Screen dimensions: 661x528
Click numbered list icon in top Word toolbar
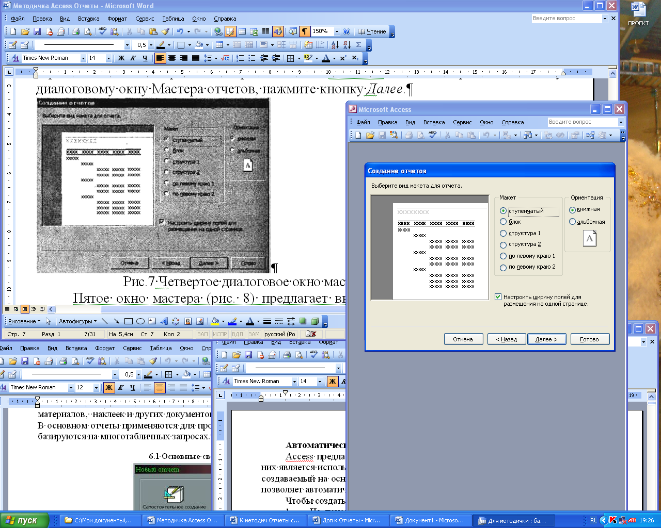click(240, 58)
